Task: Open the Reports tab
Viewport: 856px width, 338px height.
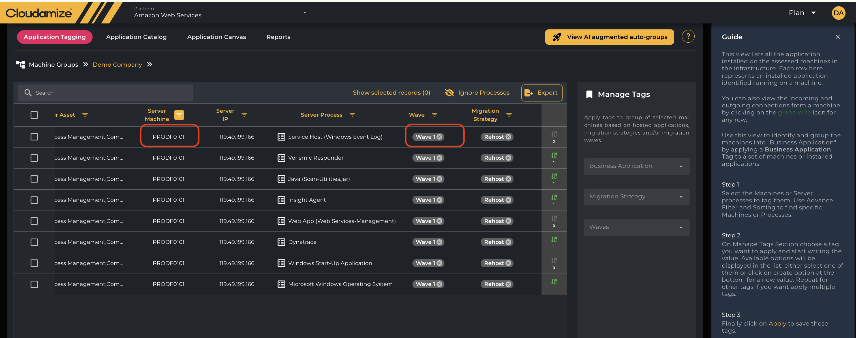Action: (x=278, y=37)
